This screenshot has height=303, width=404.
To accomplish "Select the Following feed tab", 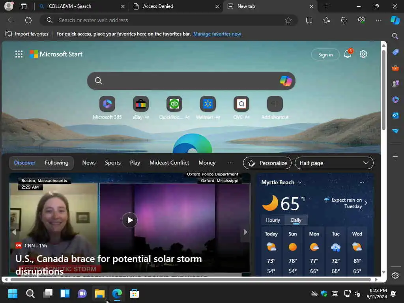I will [x=57, y=163].
